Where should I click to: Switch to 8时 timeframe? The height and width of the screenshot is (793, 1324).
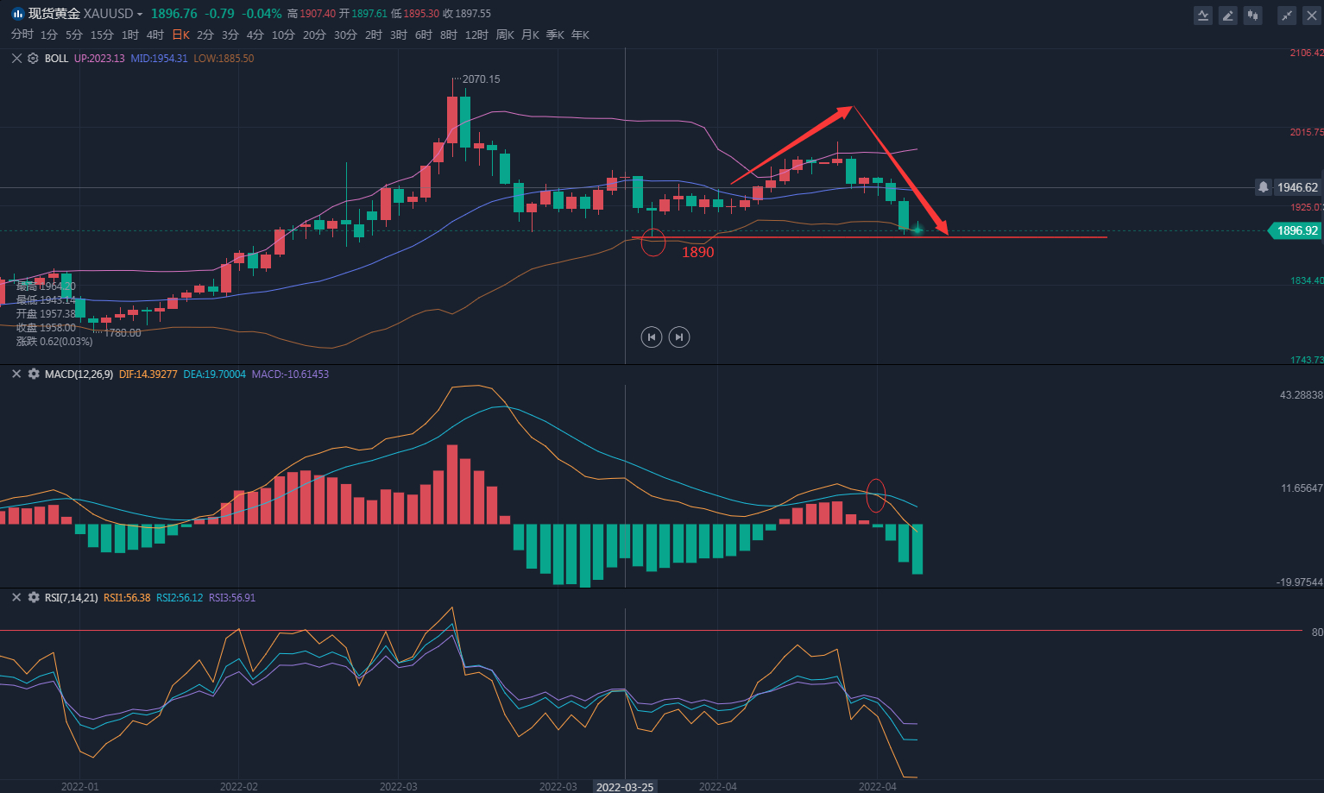(449, 35)
